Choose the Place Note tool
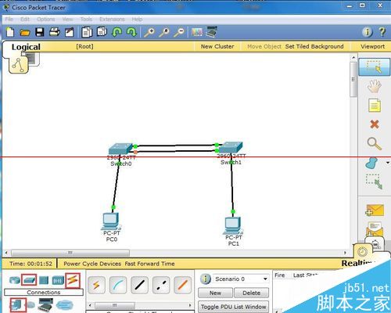 tap(375, 106)
